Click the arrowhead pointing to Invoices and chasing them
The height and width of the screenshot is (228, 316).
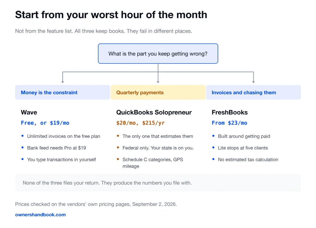click(x=254, y=82)
